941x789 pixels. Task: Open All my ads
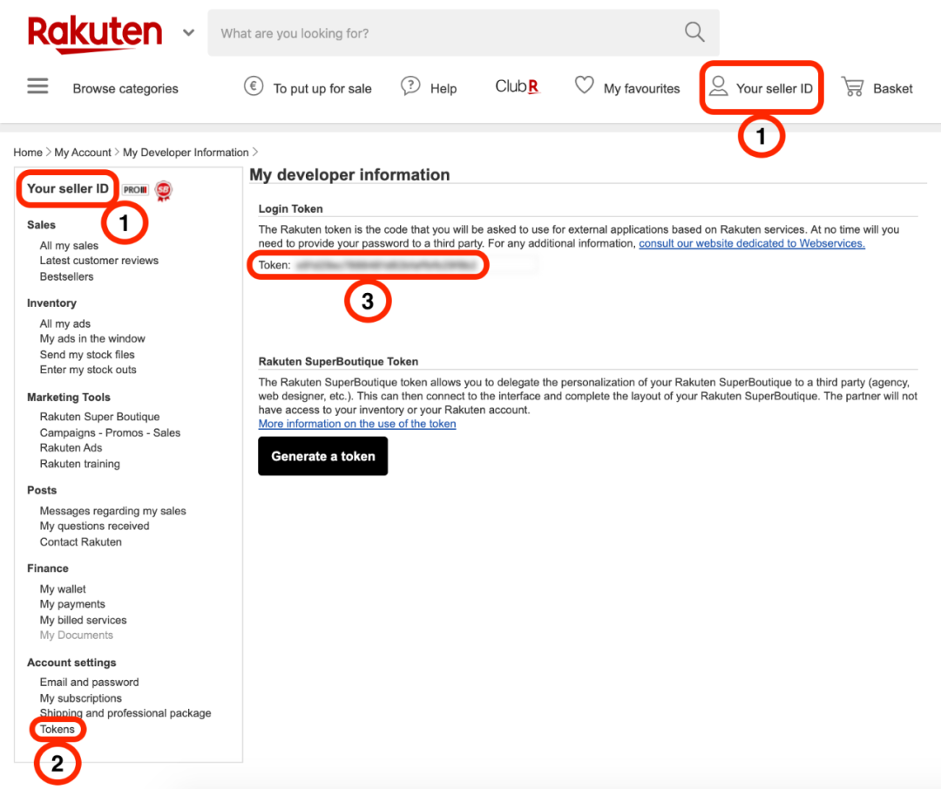pos(64,323)
